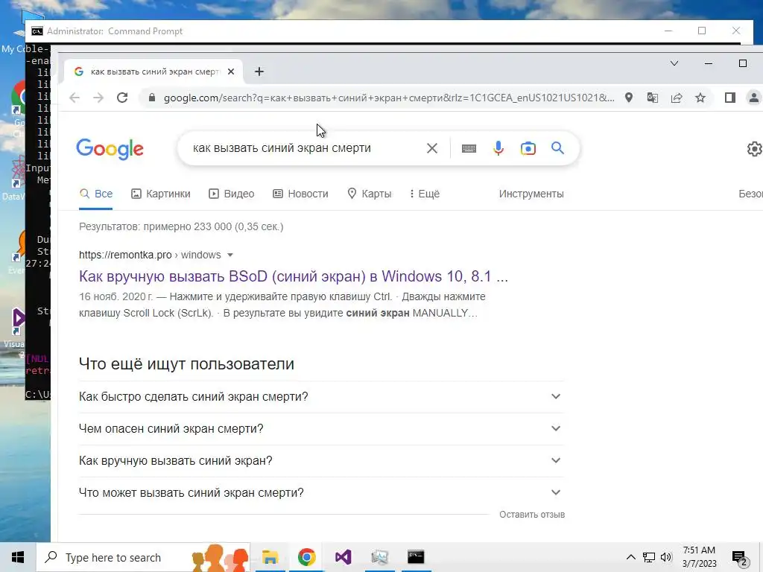Click the taskbar search box
This screenshot has width=763, height=572.
143,557
